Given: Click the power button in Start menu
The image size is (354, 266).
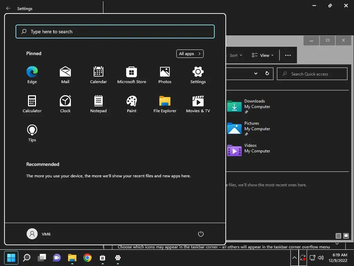Looking at the screenshot, I should [x=201, y=234].
